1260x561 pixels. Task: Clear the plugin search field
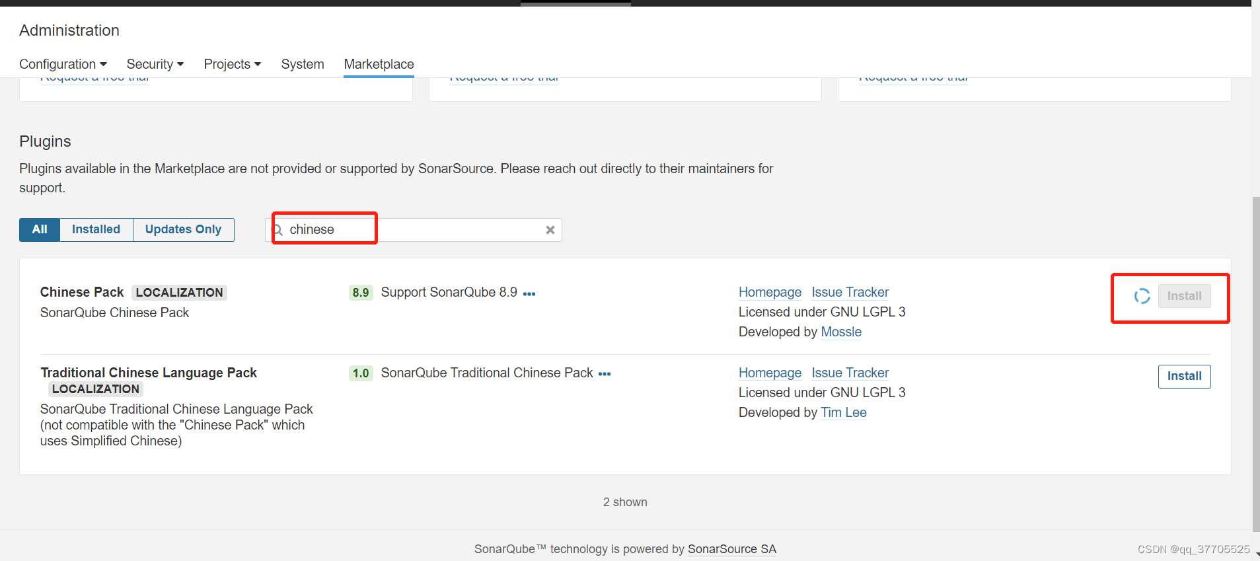pyautogui.click(x=550, y=230)
